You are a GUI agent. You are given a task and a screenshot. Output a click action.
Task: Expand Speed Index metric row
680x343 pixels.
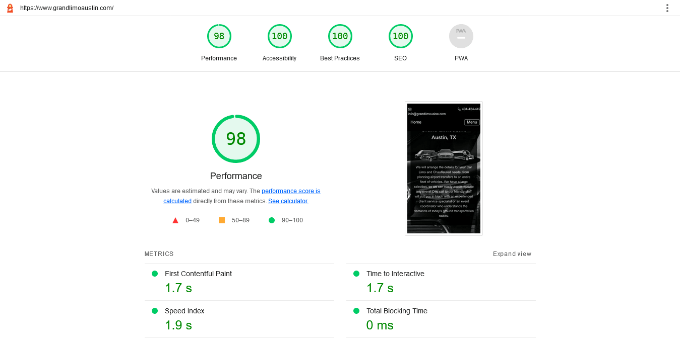(239, 319)
